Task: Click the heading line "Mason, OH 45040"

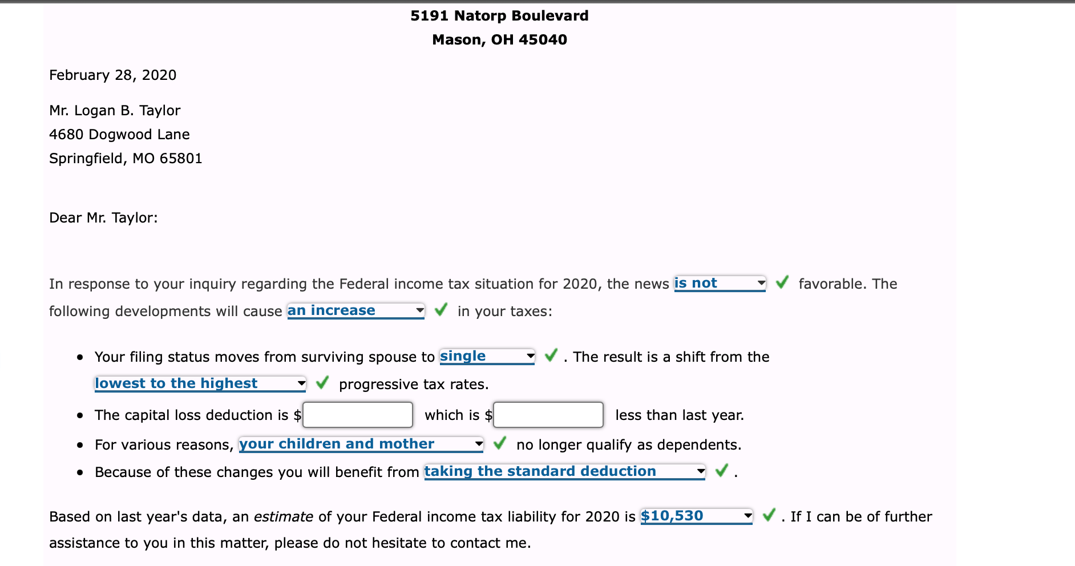Action: (499, 40)
